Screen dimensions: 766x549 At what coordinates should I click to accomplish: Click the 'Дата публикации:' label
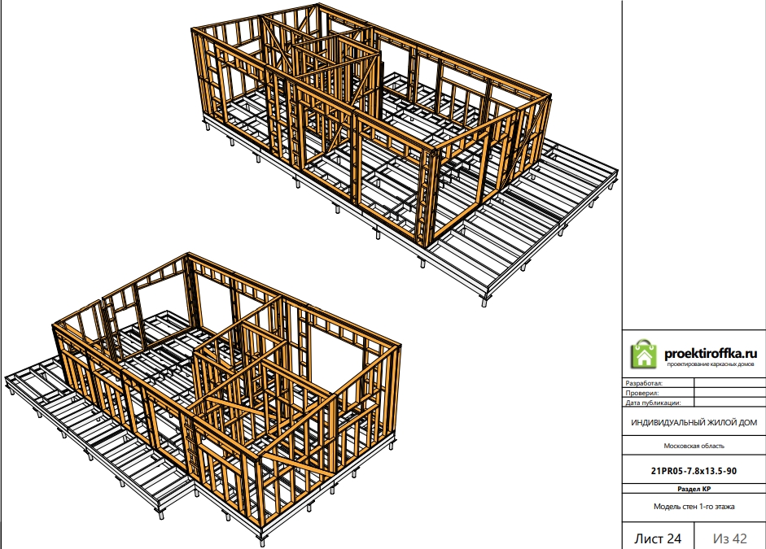pyautogui.click(x=653, y=403)
